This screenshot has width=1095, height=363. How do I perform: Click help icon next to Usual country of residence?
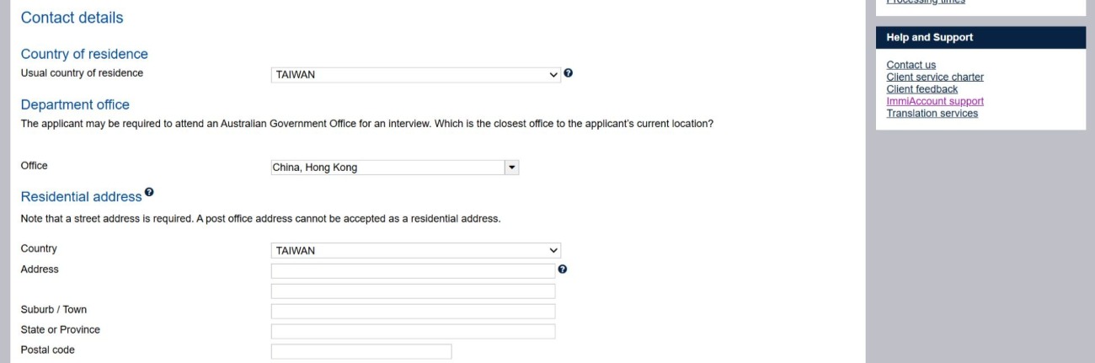(569, 73)
